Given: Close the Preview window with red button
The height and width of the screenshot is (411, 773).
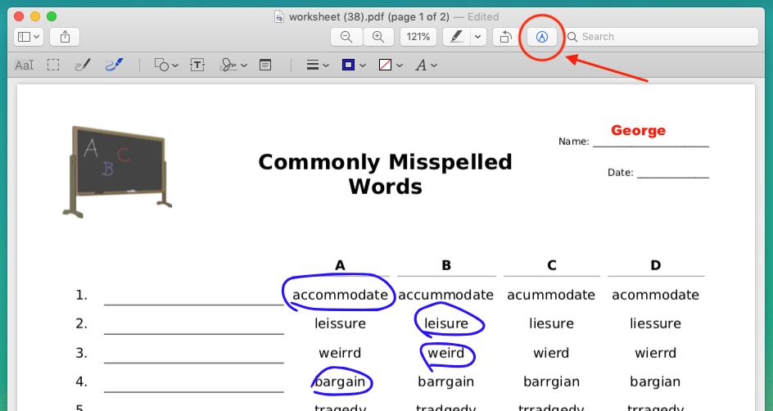Looking at the screenshot, I should 19,16.
